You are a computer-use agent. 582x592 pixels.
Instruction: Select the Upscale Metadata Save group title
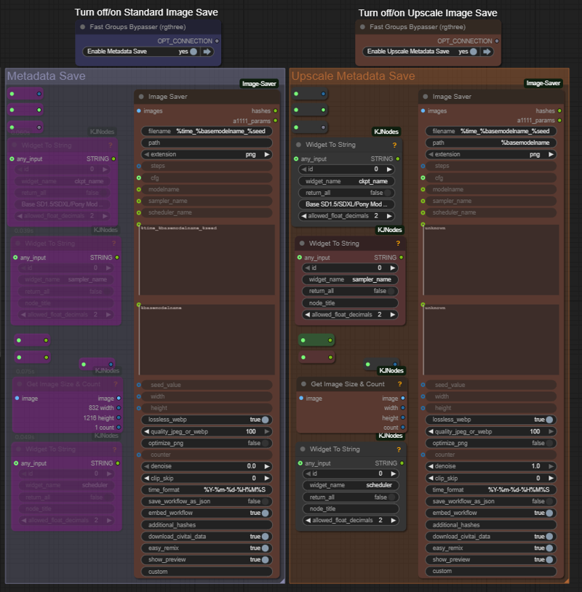point(353,76)
